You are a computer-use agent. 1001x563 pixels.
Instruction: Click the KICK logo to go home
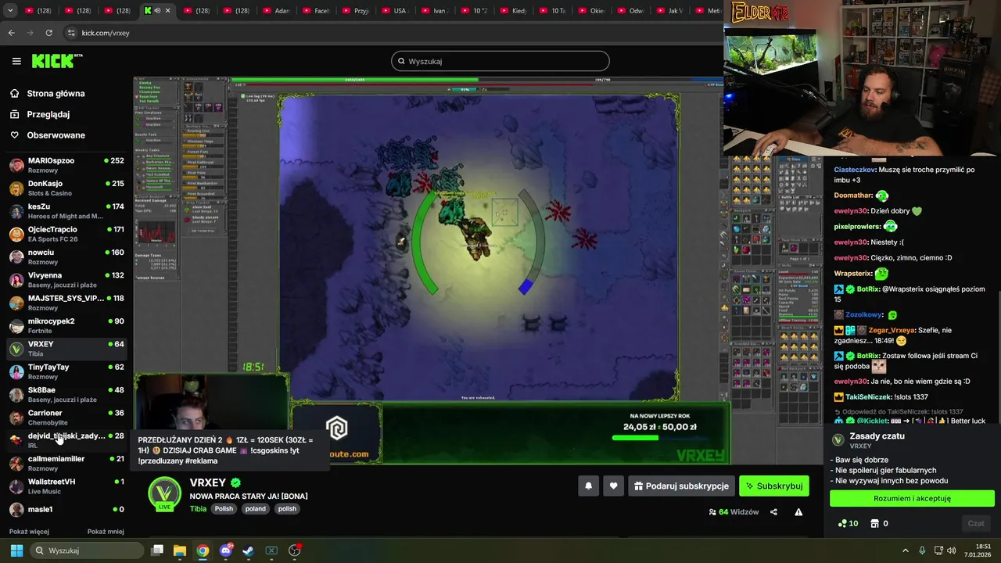(x=56, y=61)
